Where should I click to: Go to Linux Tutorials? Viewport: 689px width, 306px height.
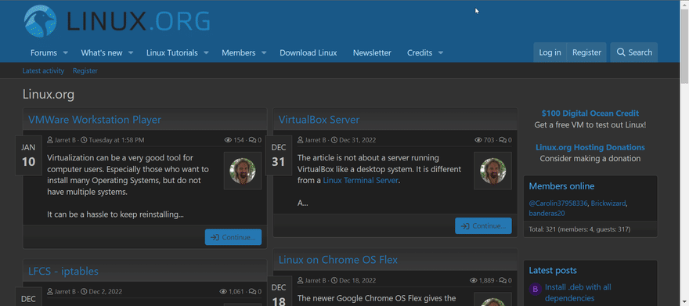(171, 52)
